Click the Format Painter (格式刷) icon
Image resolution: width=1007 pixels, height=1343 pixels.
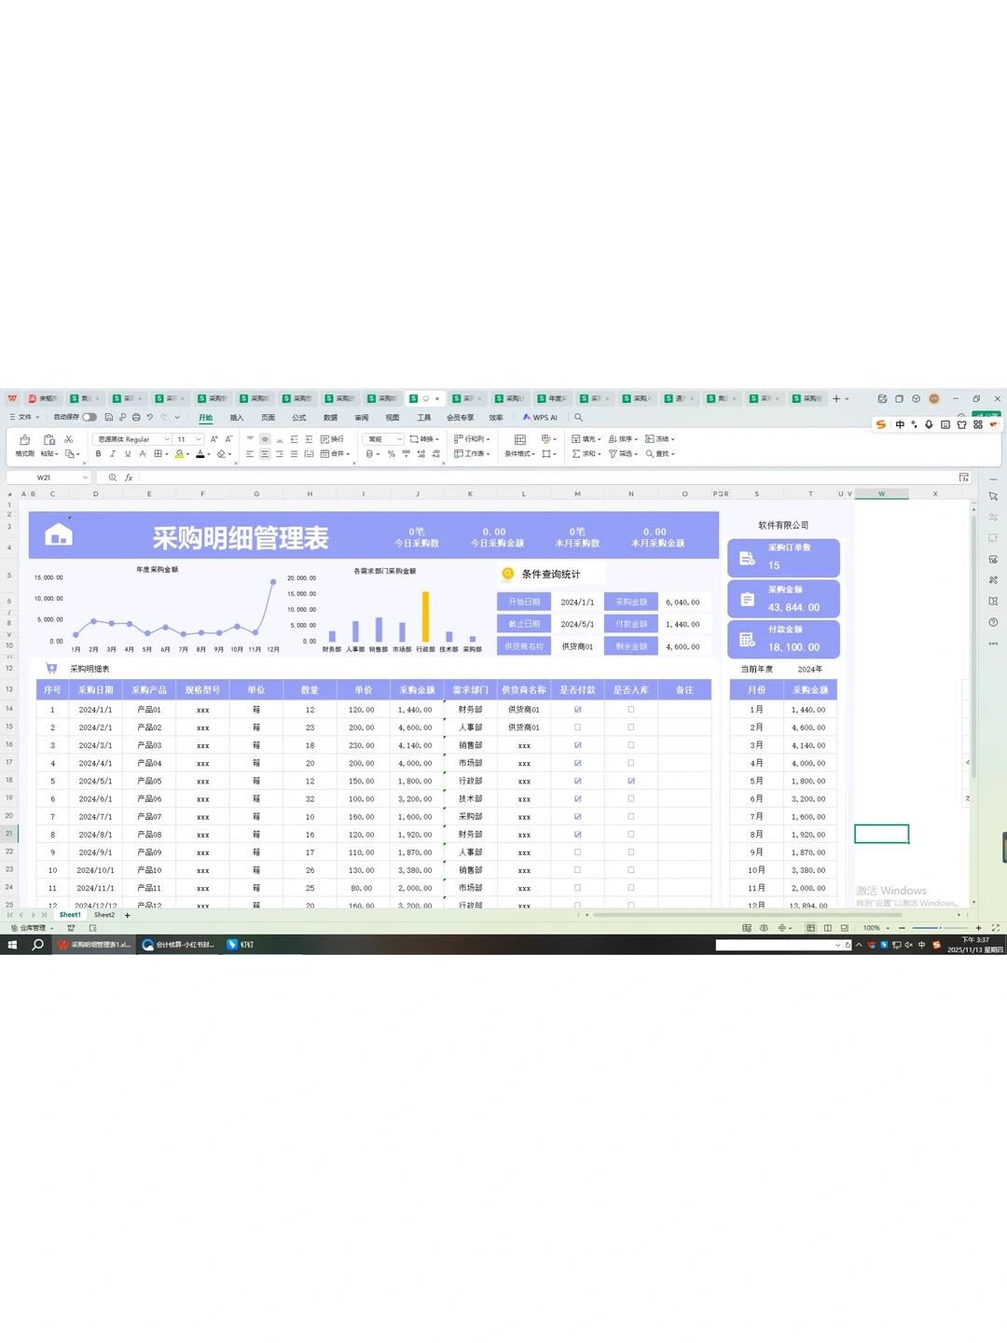[x=25, y=439]
